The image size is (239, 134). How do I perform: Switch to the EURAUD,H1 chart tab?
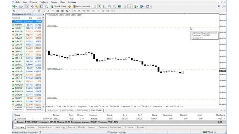coord(53,111)
